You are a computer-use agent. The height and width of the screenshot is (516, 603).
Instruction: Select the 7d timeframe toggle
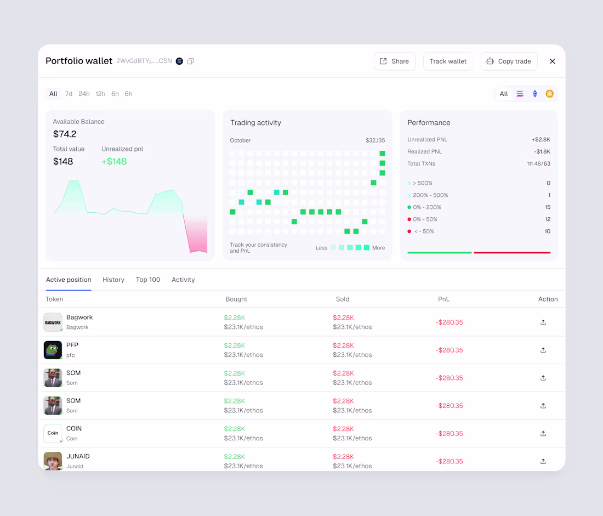pyautogui.click(x=69, y=94)
